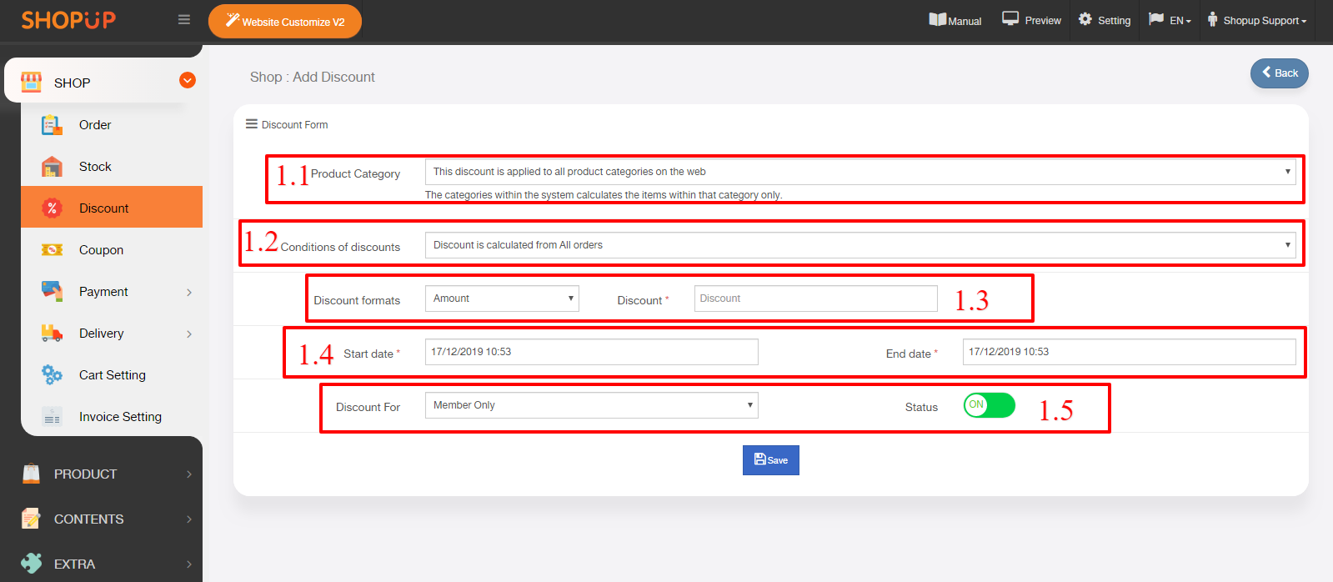Screen dimensions: 1333x582
Task: Open the Discount For Member Only dropdown
Action: (x=592, y=405)
